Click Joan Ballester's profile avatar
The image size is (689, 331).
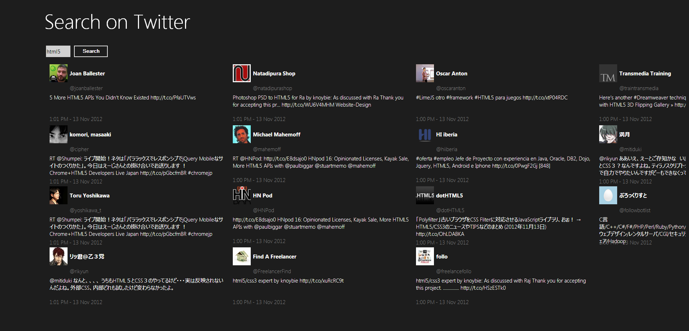point(58,73)
